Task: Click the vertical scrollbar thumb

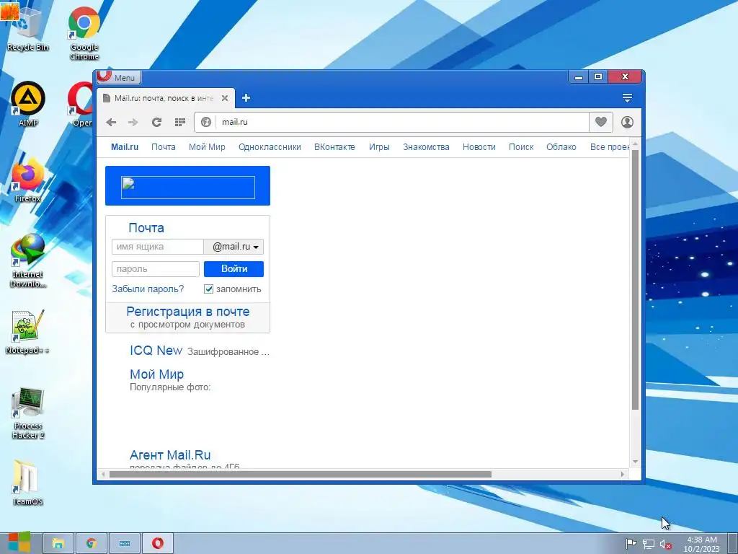Action: click(x=635, y=280)
